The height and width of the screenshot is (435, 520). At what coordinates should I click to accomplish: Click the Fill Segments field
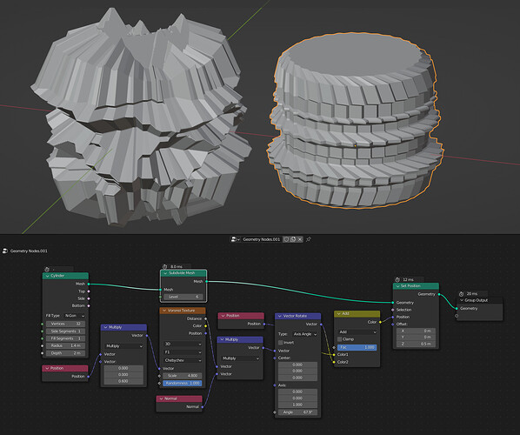pos(66,338)
